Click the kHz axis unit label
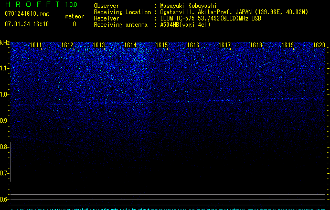 coord(5,43)
